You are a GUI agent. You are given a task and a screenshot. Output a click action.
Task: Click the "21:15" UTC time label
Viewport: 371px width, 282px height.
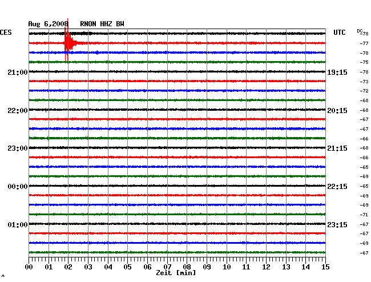coord(337,148)
